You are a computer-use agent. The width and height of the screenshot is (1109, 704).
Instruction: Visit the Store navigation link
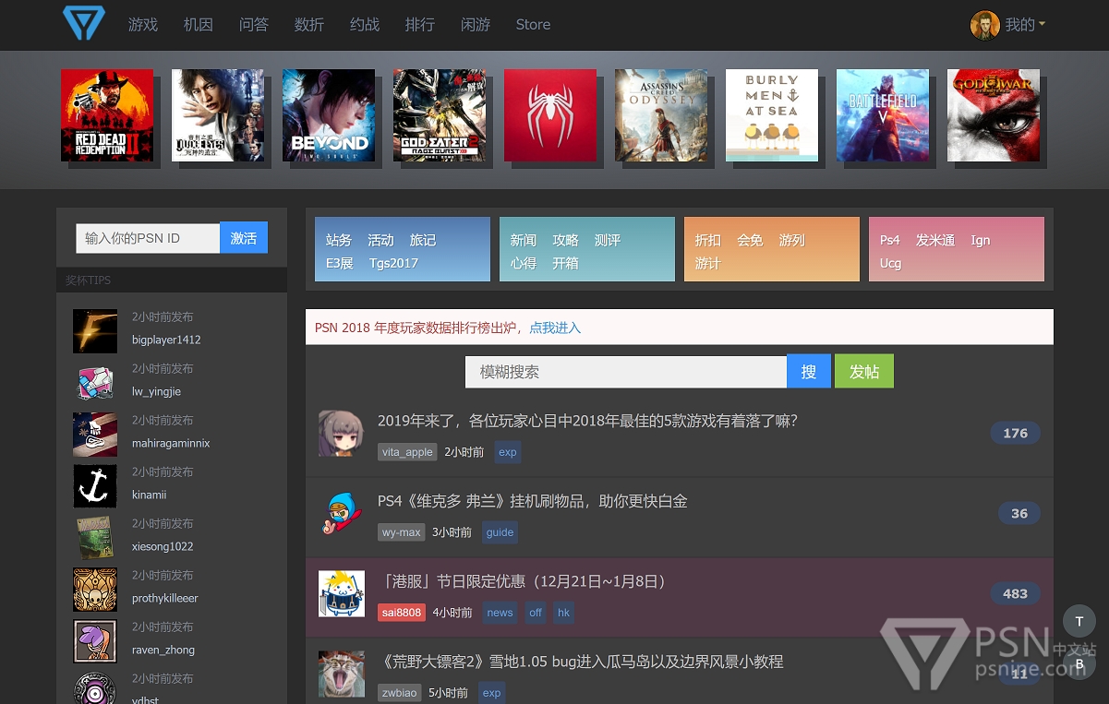coord(533,25)
